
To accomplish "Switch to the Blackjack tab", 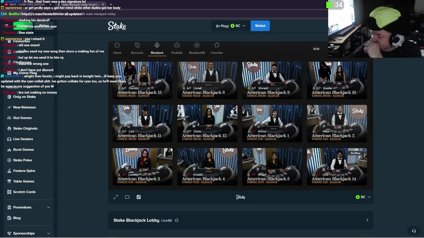I will point(157,48).
